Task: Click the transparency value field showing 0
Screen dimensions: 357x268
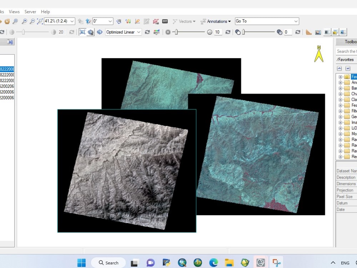Action: coord(288,32)
